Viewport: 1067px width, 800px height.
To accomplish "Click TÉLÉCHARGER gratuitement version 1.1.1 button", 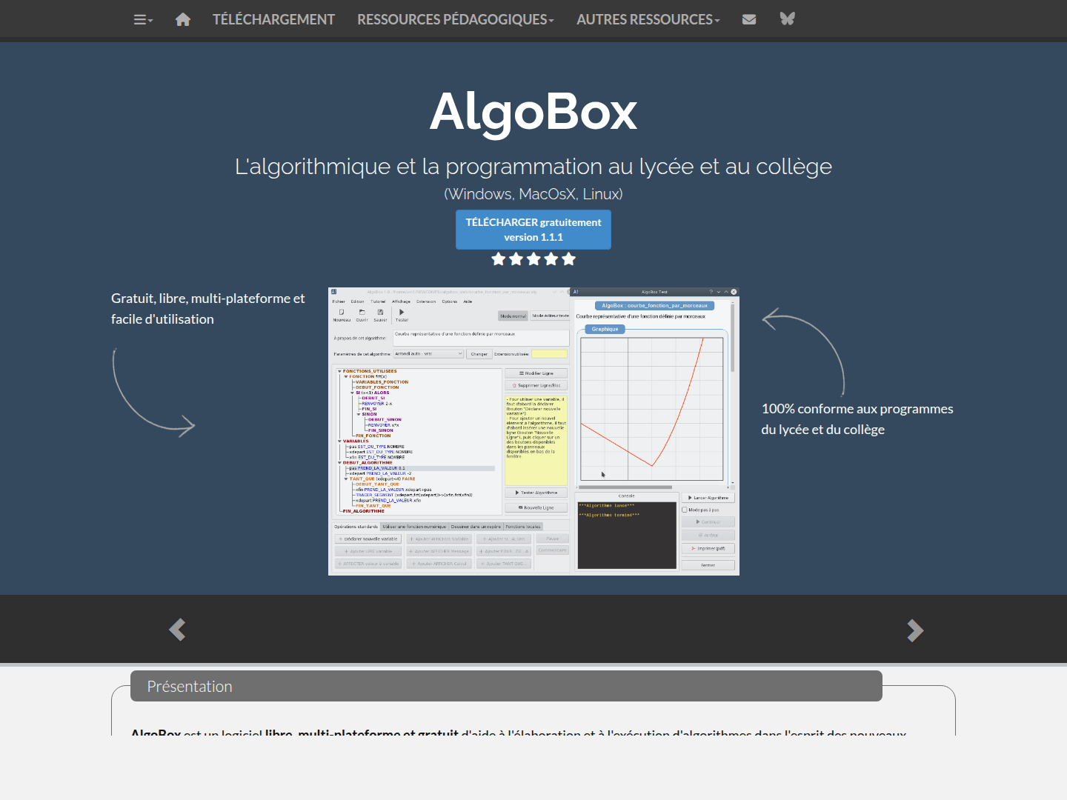I will (533, 230).
